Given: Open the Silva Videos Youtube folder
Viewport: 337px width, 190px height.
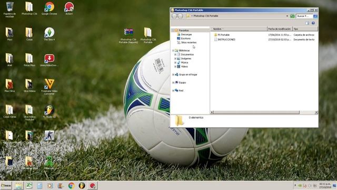Looking at the screenshot, I should click(29, 112).
